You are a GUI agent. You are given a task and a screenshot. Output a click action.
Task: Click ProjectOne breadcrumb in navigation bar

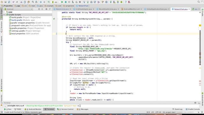coord(7,6)
